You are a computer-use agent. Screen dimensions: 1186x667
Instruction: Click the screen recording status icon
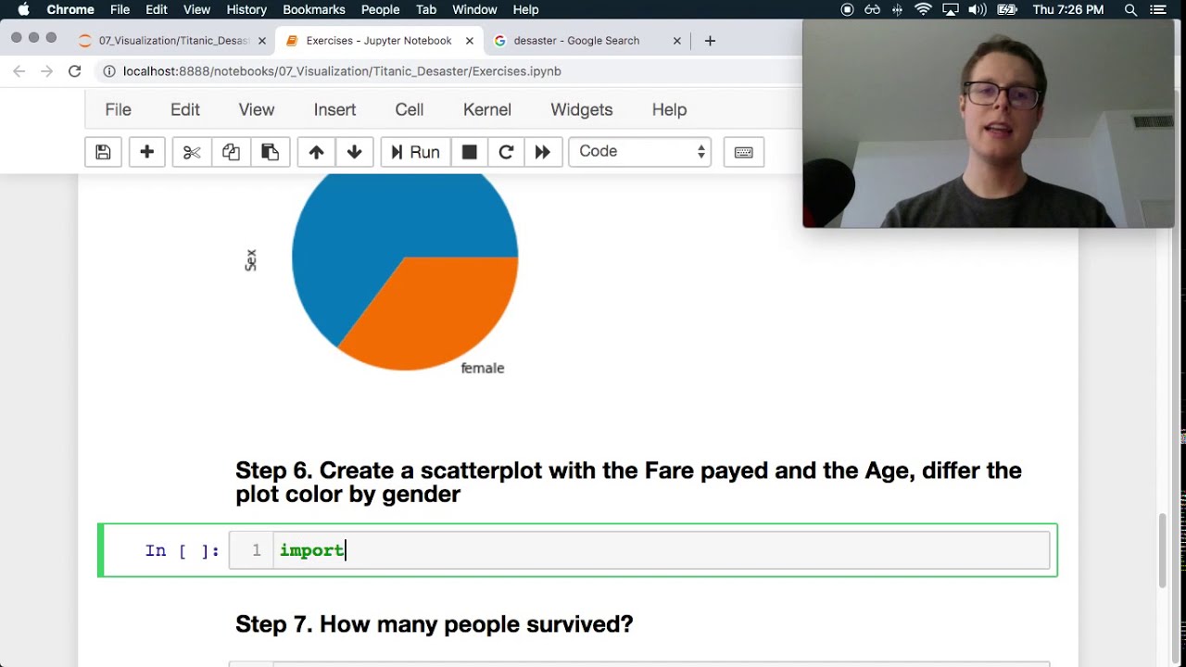pos(847,9)
